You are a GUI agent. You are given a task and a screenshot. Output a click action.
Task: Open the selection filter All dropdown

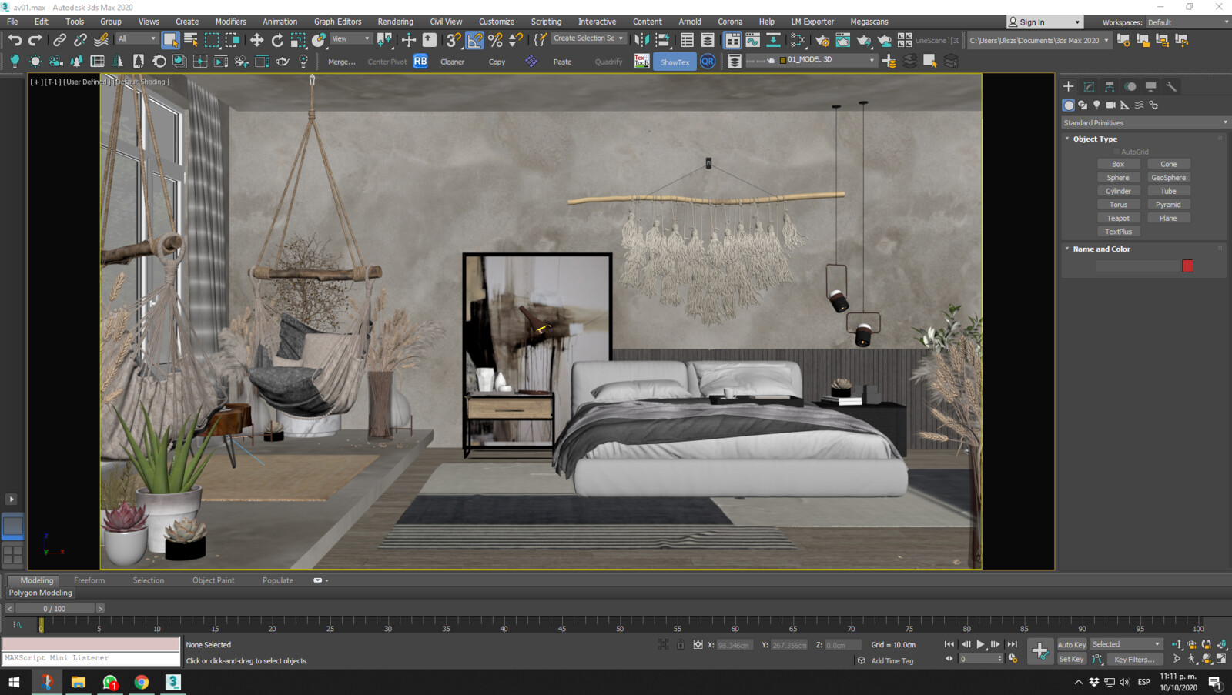[137, 38]
